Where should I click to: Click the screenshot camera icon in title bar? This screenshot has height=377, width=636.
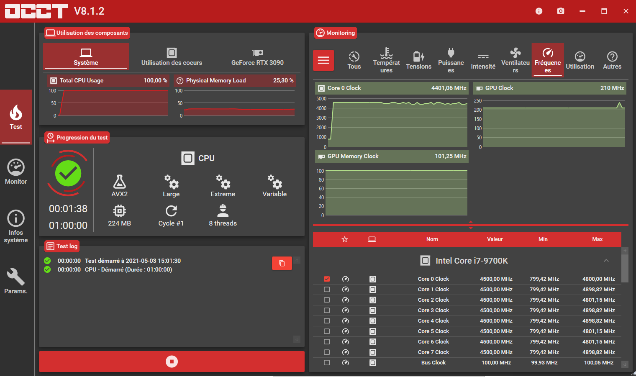(x=561, y=11)
